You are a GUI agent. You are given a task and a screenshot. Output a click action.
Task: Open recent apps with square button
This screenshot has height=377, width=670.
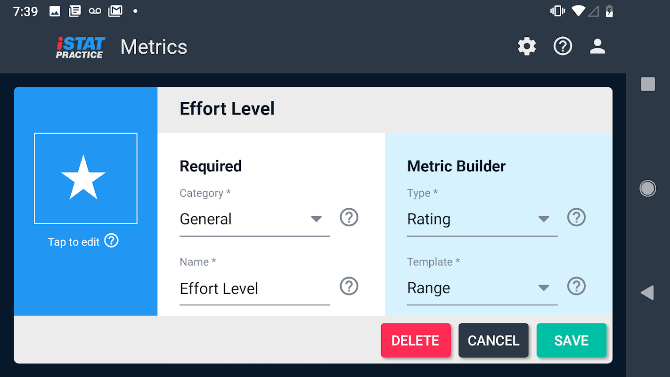[x=648, y=84]
